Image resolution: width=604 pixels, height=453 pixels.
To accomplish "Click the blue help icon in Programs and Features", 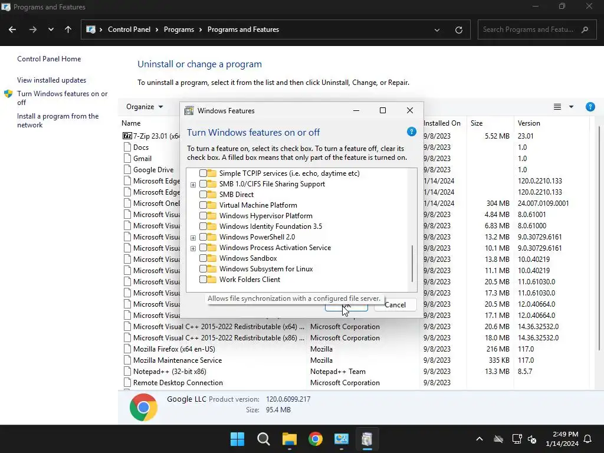I will pyautogui.click(x=590, y=107).
